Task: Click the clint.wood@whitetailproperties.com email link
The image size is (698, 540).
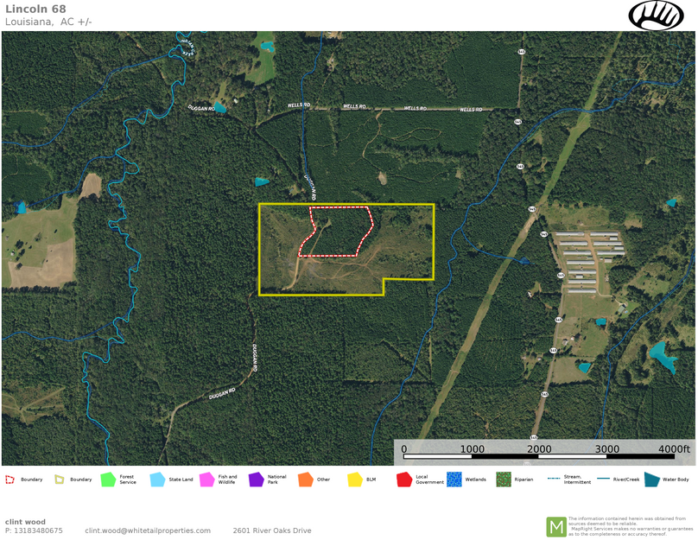Action: click(x=147, y=530)
